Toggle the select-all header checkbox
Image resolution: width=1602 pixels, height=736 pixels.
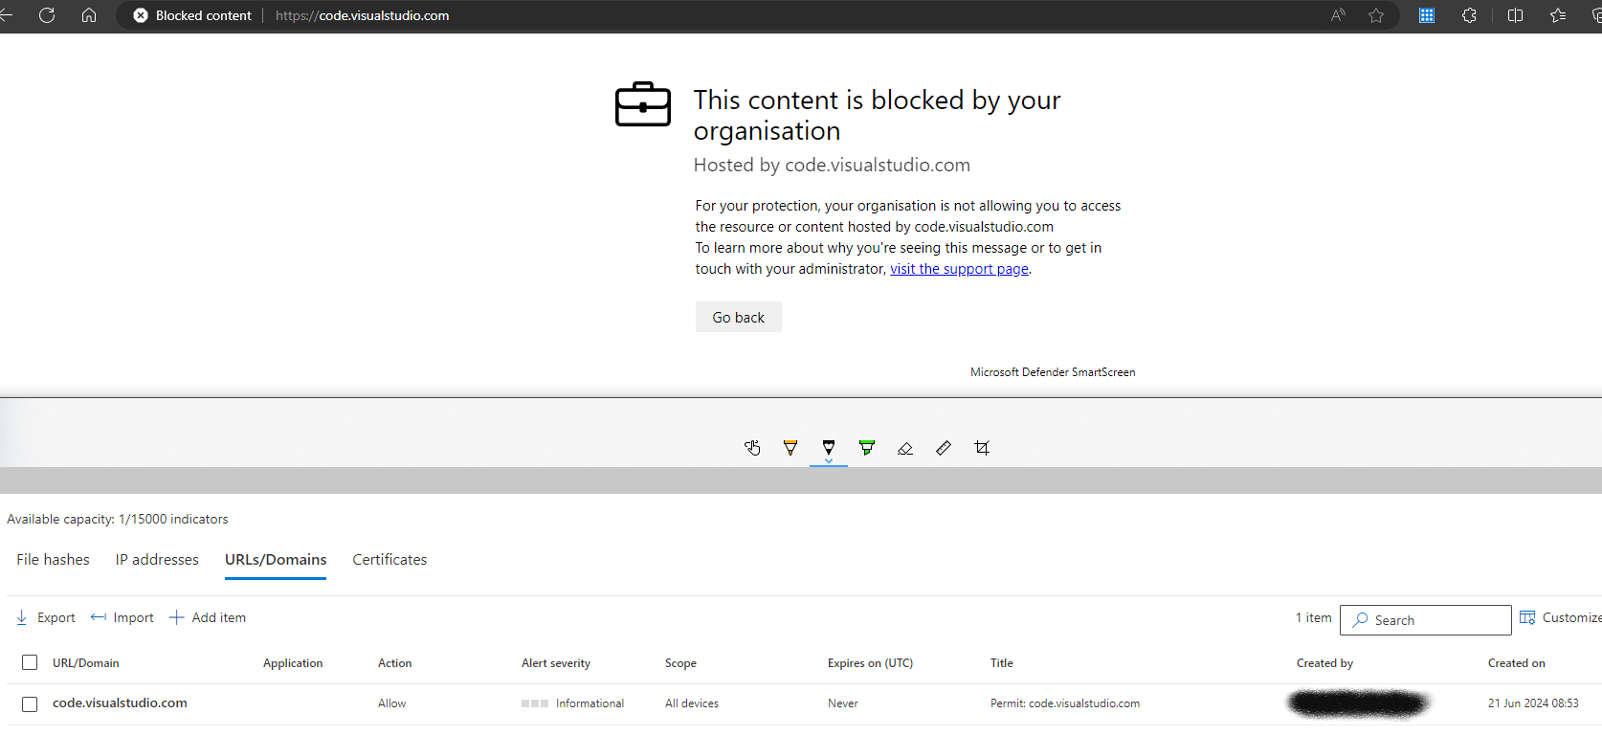(30, 662)
